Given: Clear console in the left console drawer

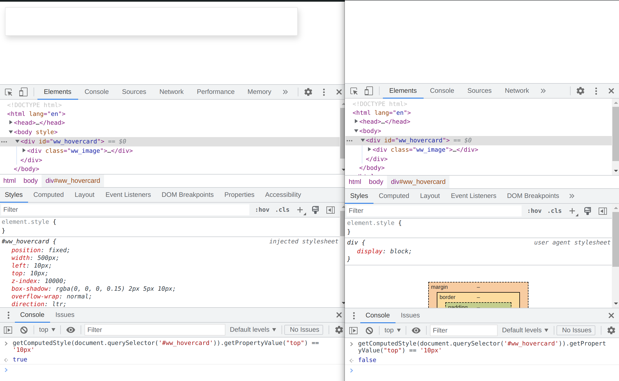Looking at the screenshot, I should [24, 330].
